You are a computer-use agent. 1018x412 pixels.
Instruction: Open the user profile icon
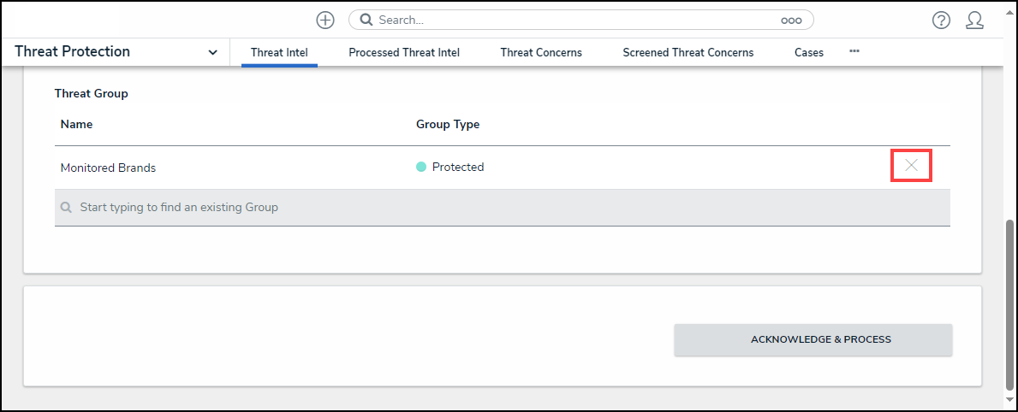click(x=974, y=21)
